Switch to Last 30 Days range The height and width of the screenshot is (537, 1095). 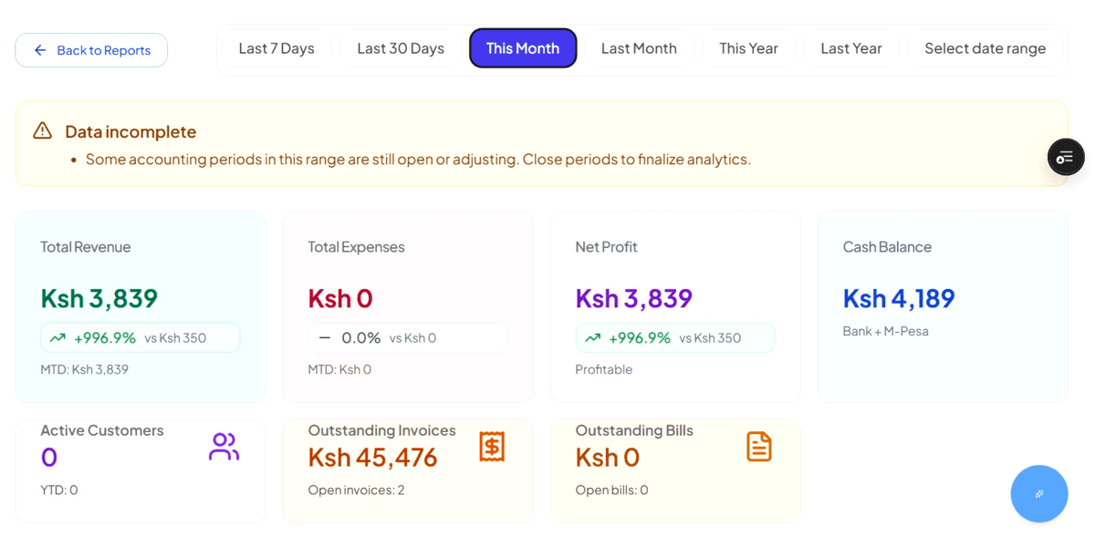point(401,49)
